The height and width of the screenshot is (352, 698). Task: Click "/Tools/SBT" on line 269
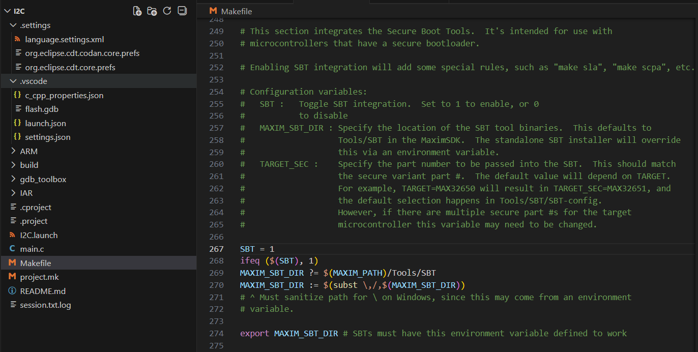412,273
